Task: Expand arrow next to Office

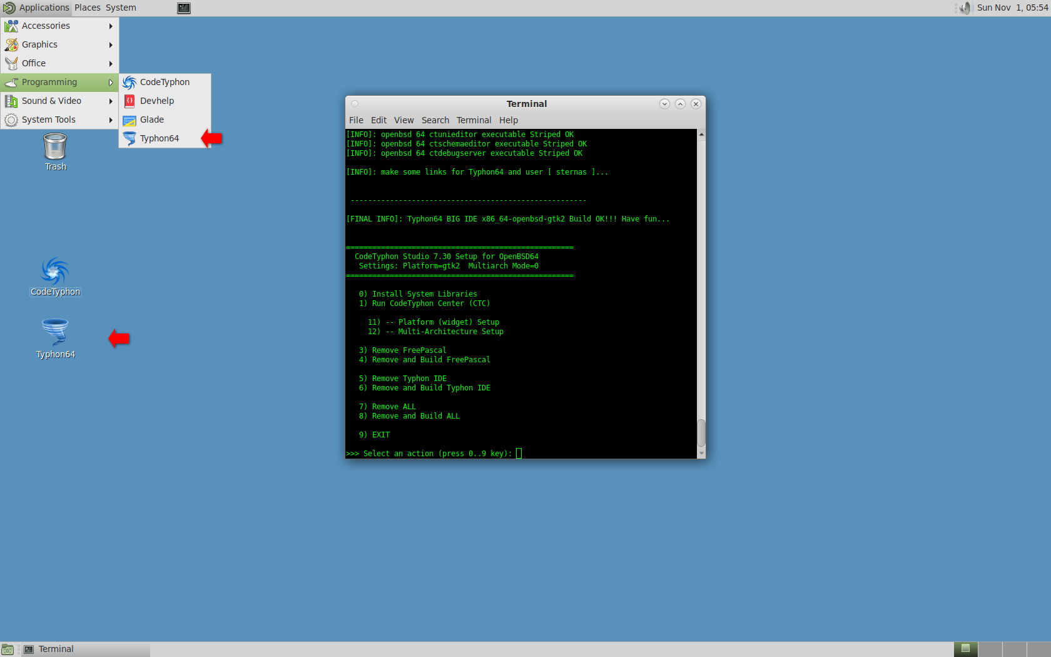Action: tap(111, 63)
